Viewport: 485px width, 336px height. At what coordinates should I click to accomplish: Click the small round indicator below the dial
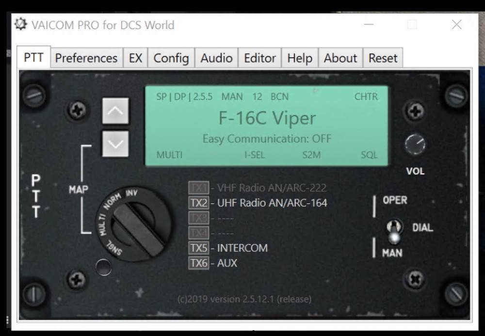[104, 267]
